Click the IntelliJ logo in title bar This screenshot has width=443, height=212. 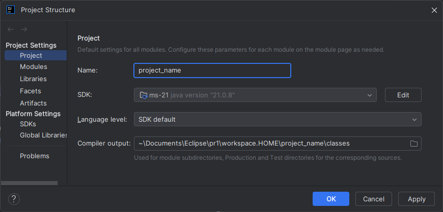10,10
